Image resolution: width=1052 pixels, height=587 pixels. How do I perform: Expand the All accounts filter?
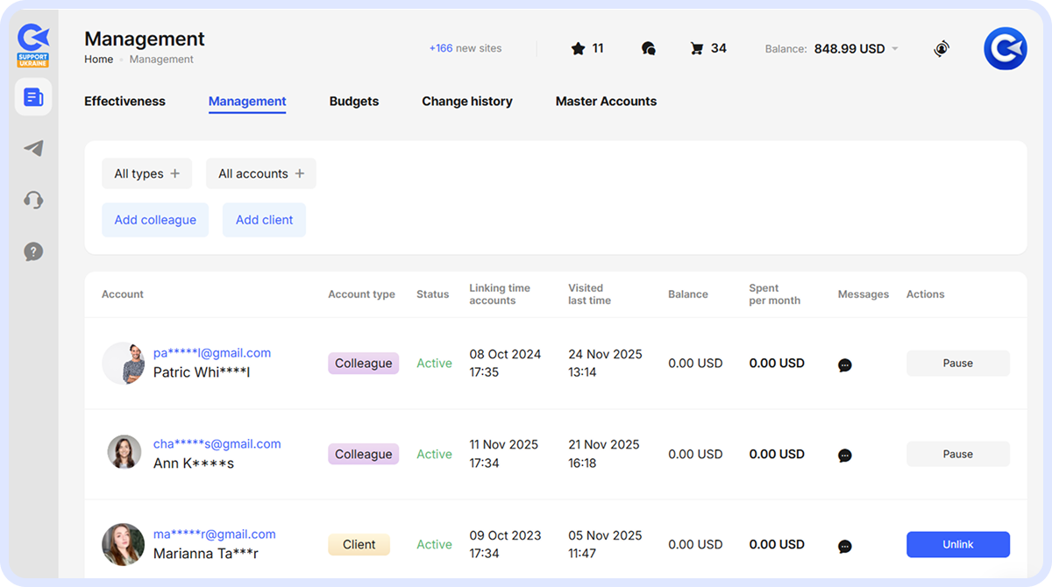(260, 173)
